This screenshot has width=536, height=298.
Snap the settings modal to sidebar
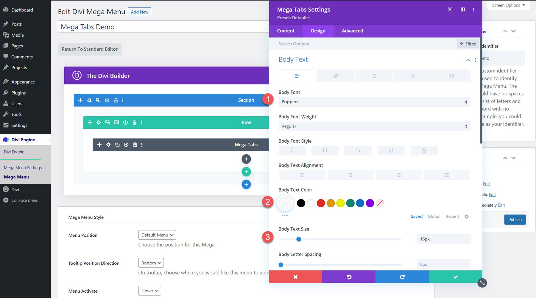[463, 10]
